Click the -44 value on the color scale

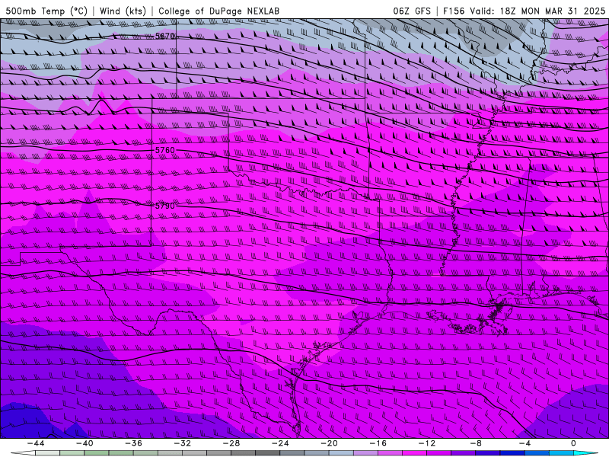click(36, 443)
